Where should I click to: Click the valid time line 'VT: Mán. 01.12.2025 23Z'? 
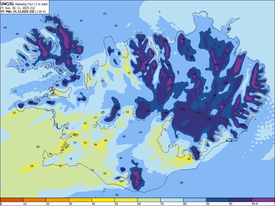pos(18,12)
